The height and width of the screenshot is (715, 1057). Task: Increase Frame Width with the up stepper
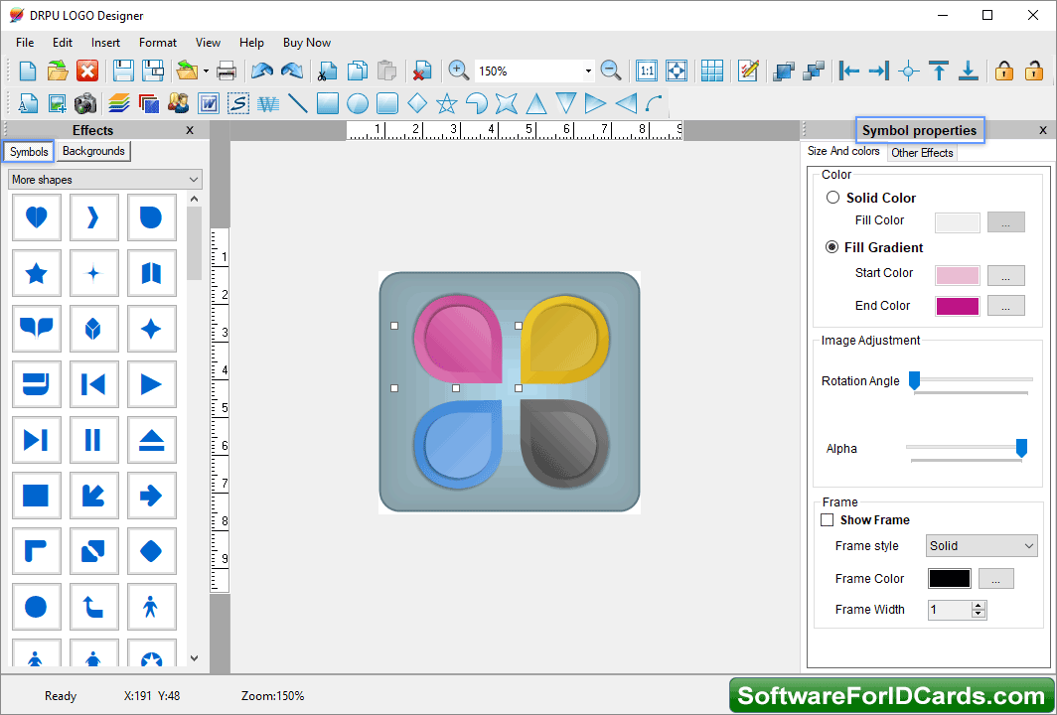(979, 605)
